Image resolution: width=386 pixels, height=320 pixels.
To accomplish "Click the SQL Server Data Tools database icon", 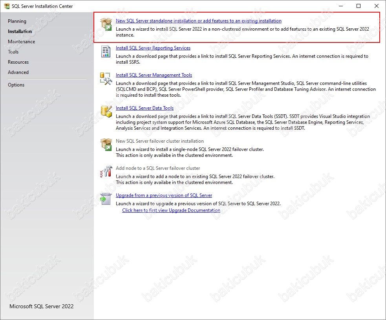I will pos(106,111).
